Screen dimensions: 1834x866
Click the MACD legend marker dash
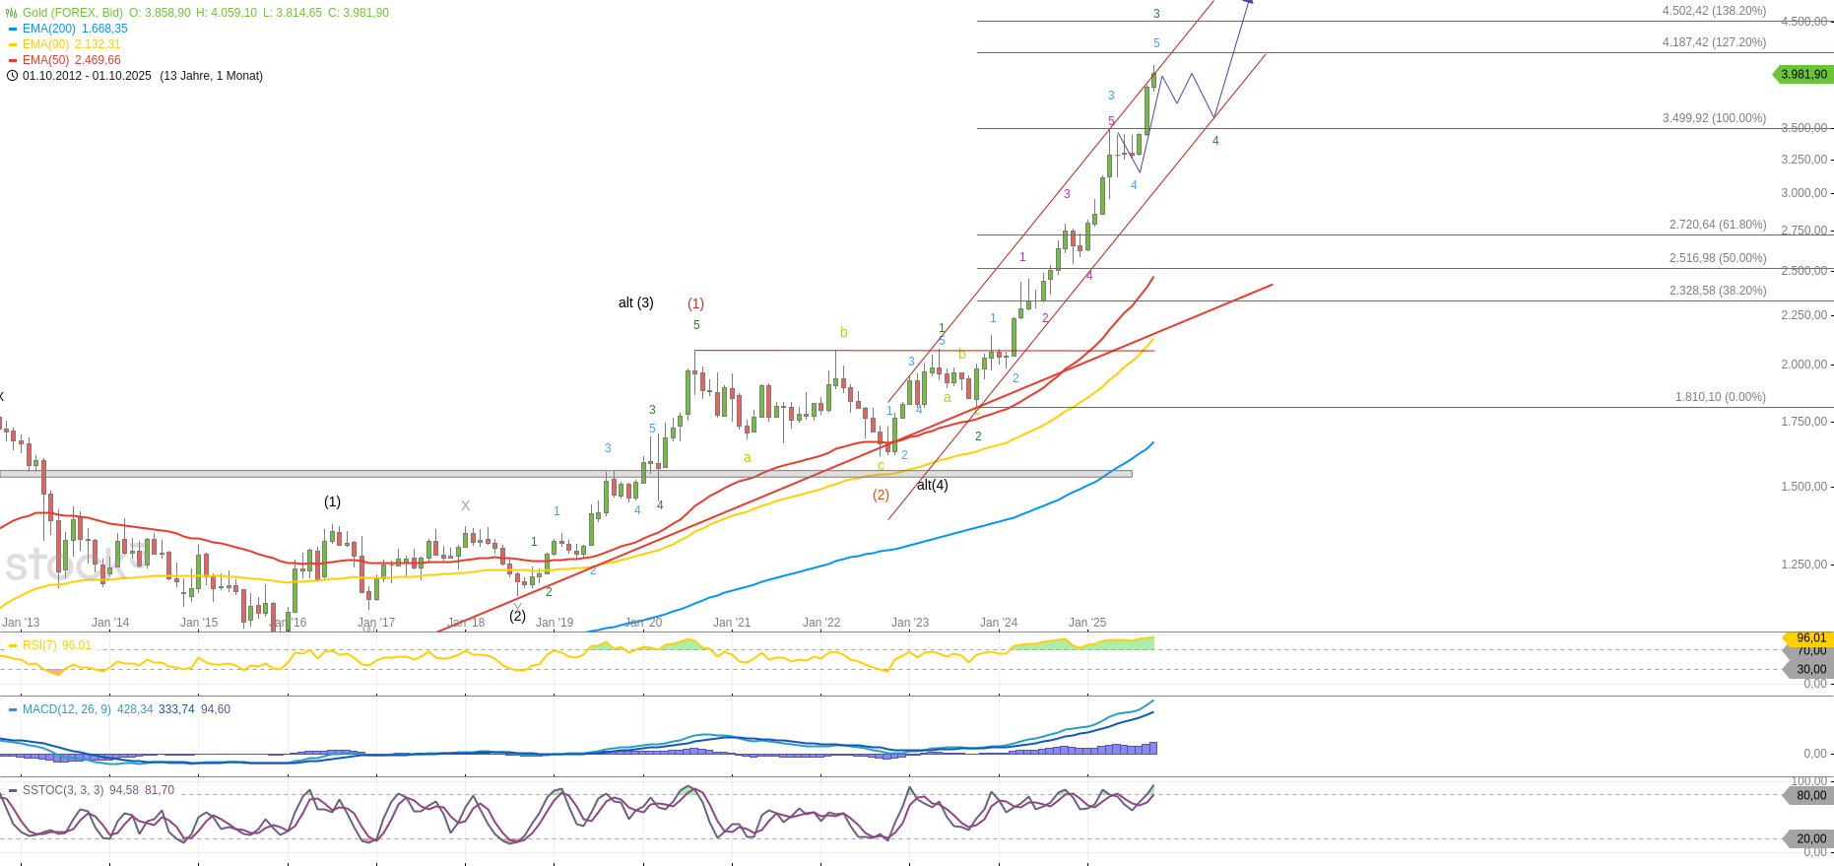click(x=13, y=709)
